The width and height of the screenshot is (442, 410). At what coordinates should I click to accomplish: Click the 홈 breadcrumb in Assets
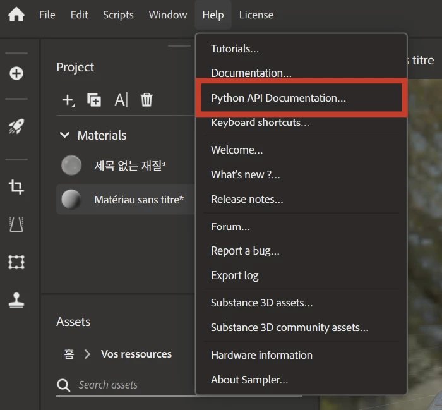tap(69, 354)
